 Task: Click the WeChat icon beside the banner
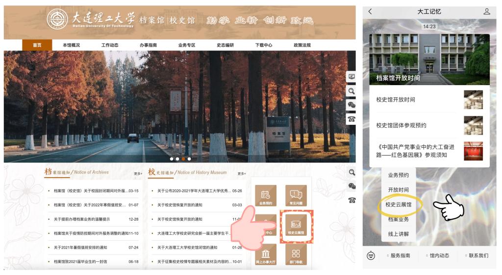pos(351,105)
